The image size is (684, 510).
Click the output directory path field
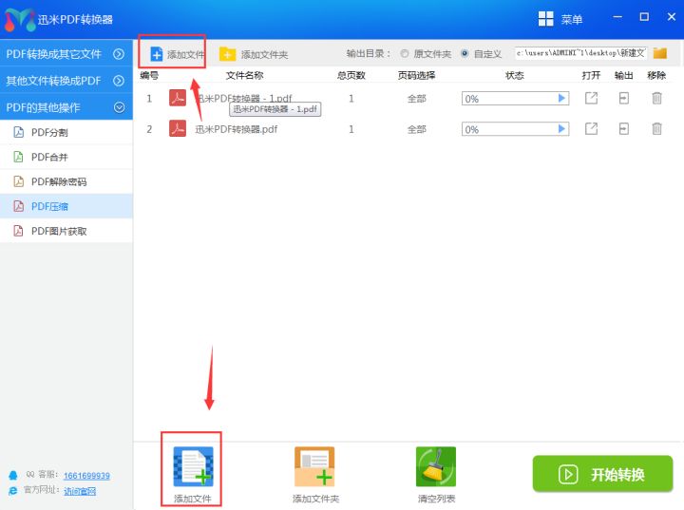point(580,54)
